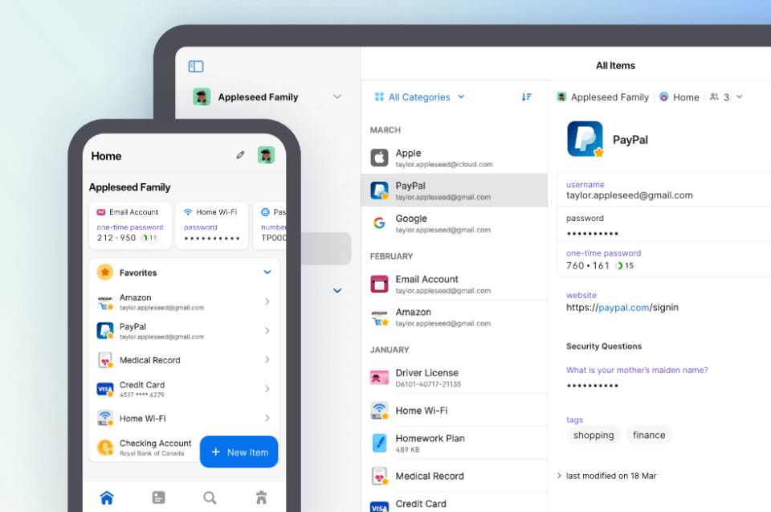
Task: Click the sort order icon in the item list
Action: pos(526,97)
